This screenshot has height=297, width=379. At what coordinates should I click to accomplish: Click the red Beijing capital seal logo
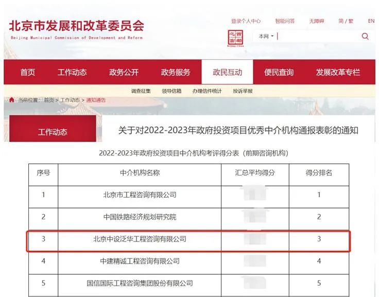pyautogui.click(x=235, y=38)
